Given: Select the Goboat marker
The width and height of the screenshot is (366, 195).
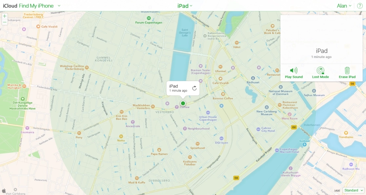Looking at the screenshot, I should pyautogui.click(x=304, y=145).
